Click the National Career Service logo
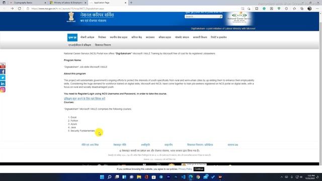Image resolution: width=322 pixels, height=181 pixels. [x=239, y=18]
